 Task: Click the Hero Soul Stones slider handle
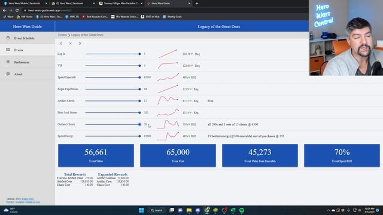pyautogui.click(x=139, y=113)
